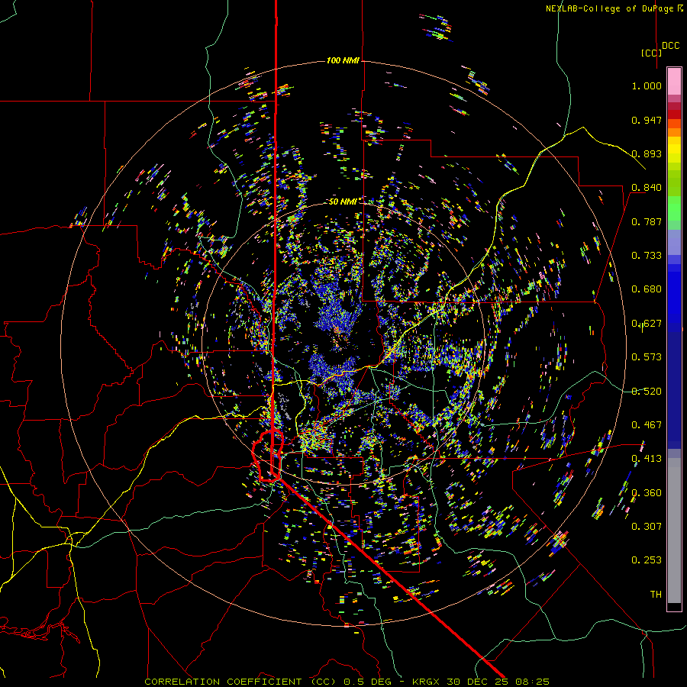The height and width of the screenshot is (687, 687).
Task: Click the bright green color bar segment
Action: [x=674, y=208]
